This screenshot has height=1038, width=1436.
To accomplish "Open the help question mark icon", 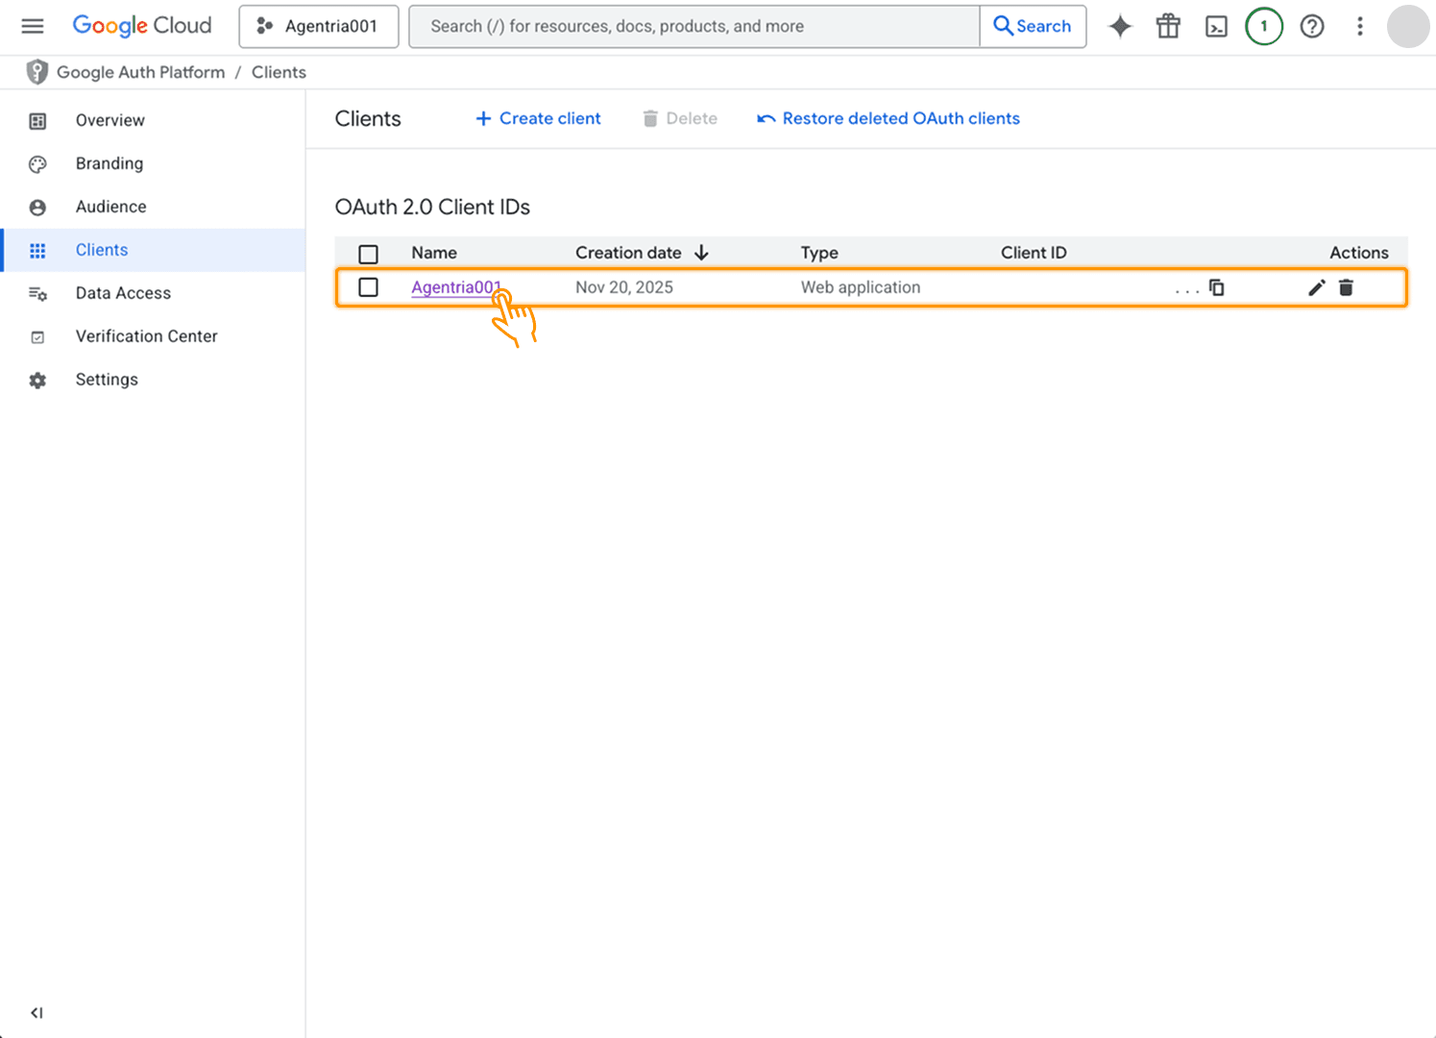I will click(x=1312, y=26).
